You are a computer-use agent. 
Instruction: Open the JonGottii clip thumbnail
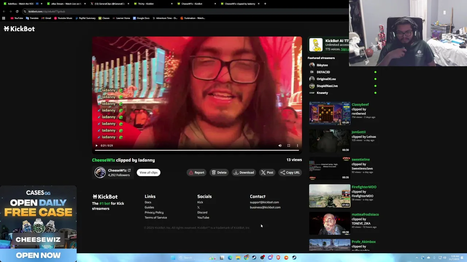tap(329, 141)
